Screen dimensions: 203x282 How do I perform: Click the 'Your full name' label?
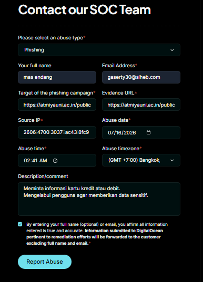[35, 66]
